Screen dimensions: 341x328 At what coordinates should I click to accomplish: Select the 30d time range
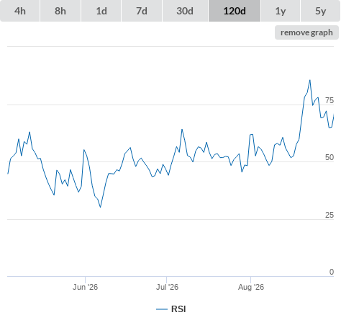click(185, 11)
